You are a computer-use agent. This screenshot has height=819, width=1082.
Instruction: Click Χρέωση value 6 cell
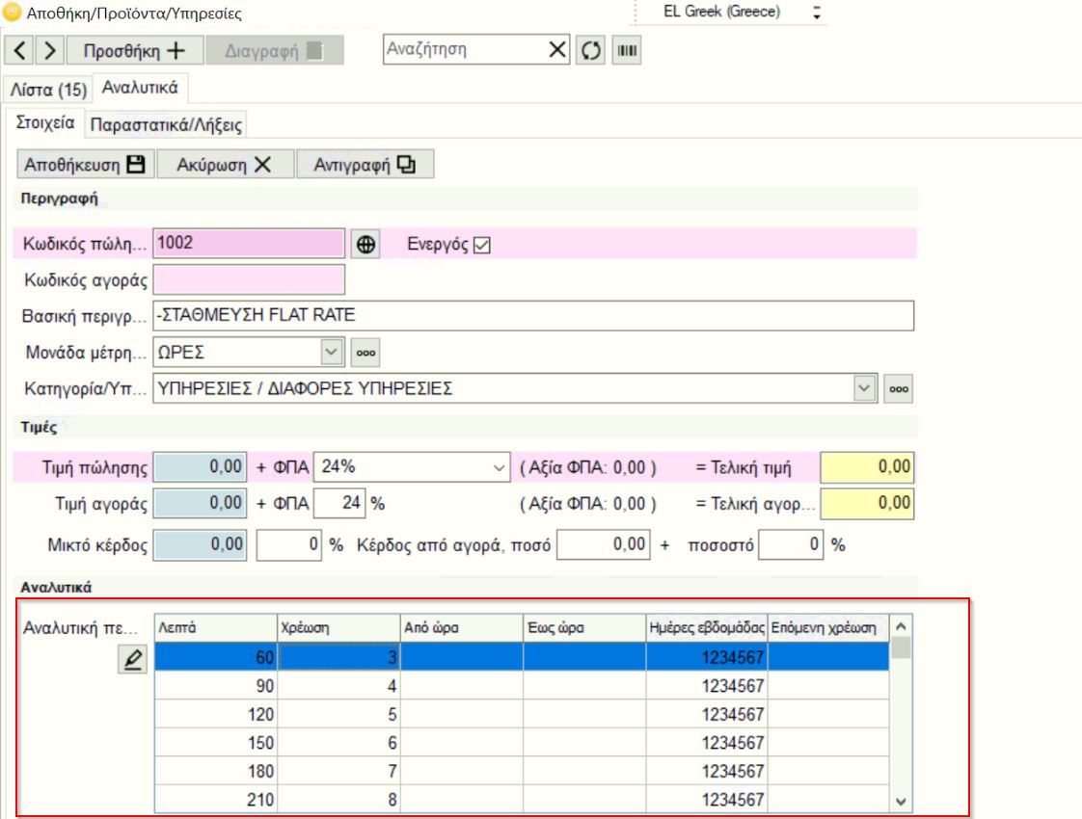click(338, 743)
